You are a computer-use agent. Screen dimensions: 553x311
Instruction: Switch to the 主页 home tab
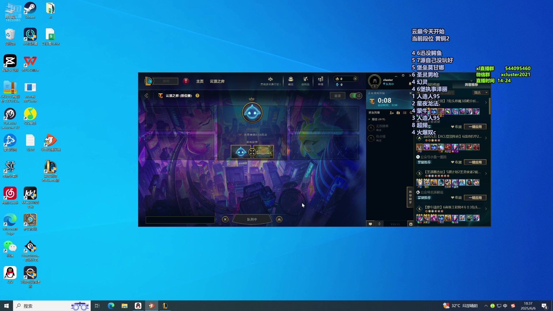200,81
